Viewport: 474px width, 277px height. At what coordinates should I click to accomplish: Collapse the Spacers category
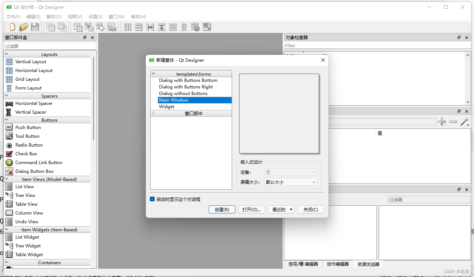pos(6,96)
